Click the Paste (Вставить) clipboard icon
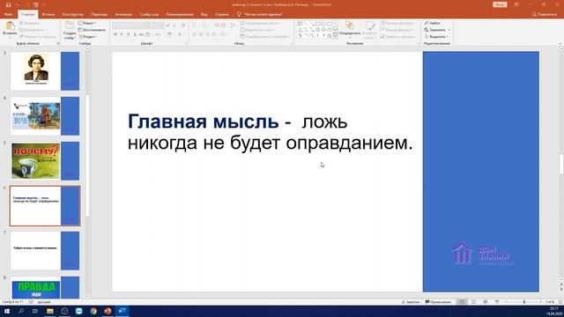 point(10,26)
